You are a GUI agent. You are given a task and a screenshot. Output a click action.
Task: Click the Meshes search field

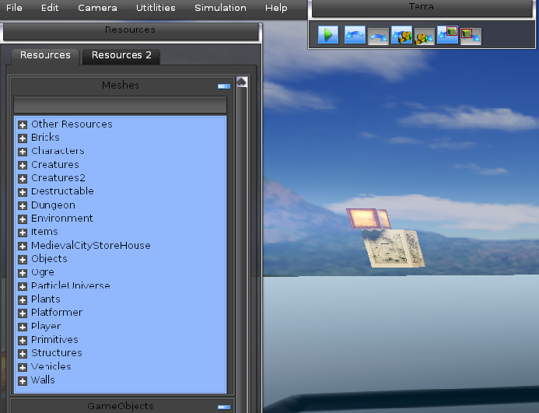click(x=120, y=104)
